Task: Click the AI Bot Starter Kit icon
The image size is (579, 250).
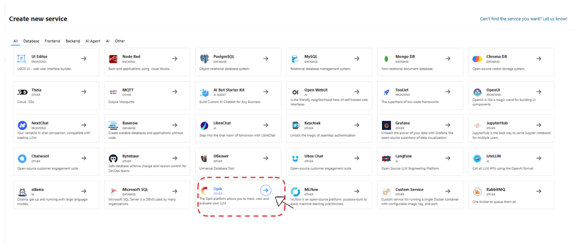Action: click(x=204, y=92)
